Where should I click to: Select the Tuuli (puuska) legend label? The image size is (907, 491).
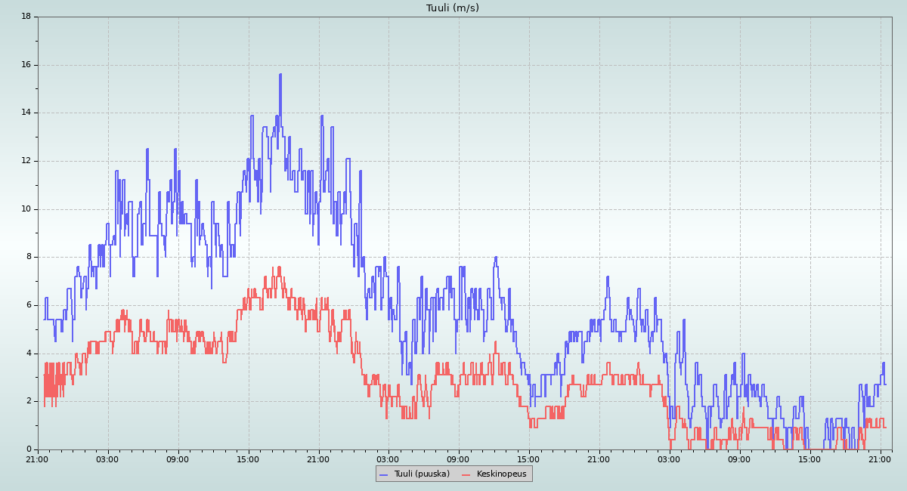(x=421, y=474)
